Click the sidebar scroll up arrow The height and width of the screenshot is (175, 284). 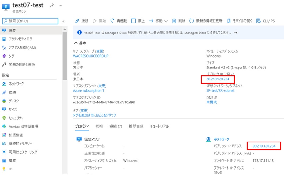65,29
